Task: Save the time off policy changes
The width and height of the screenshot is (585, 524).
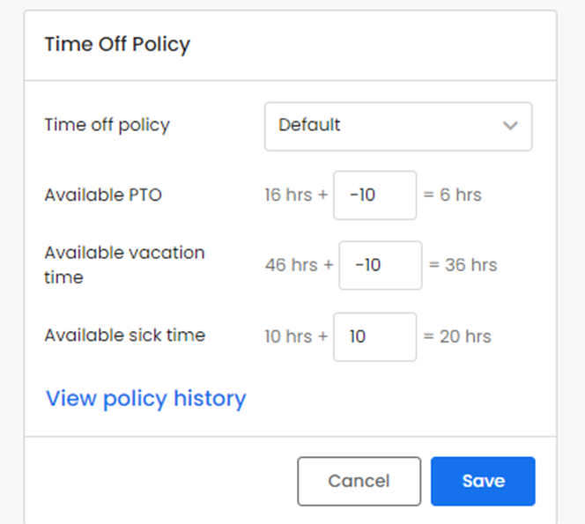Action: pyautogui.click(x=483, y=481)
